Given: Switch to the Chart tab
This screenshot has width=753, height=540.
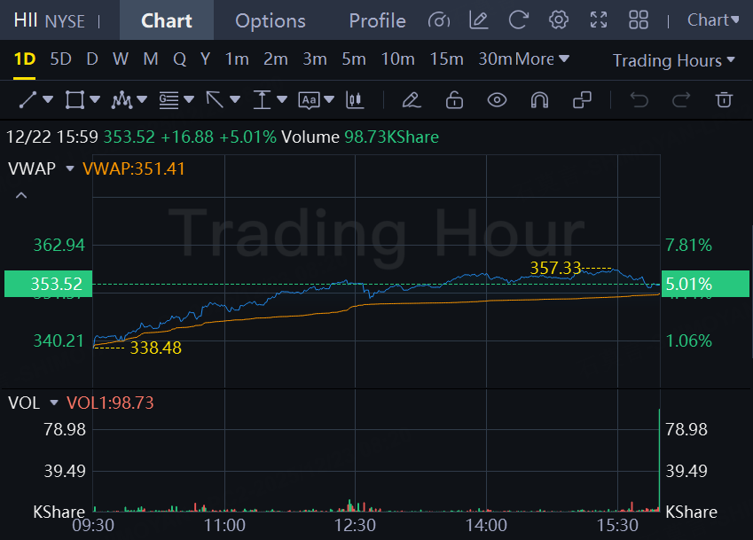Looking at the screenshot, I should click(166, 20).
